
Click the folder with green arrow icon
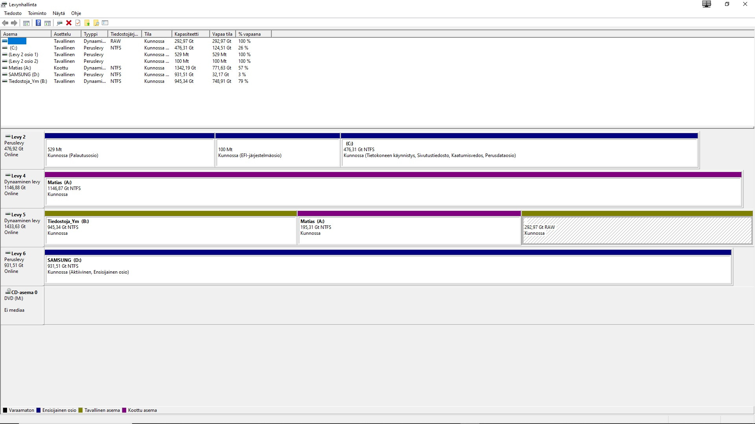(x=87, y=23)
